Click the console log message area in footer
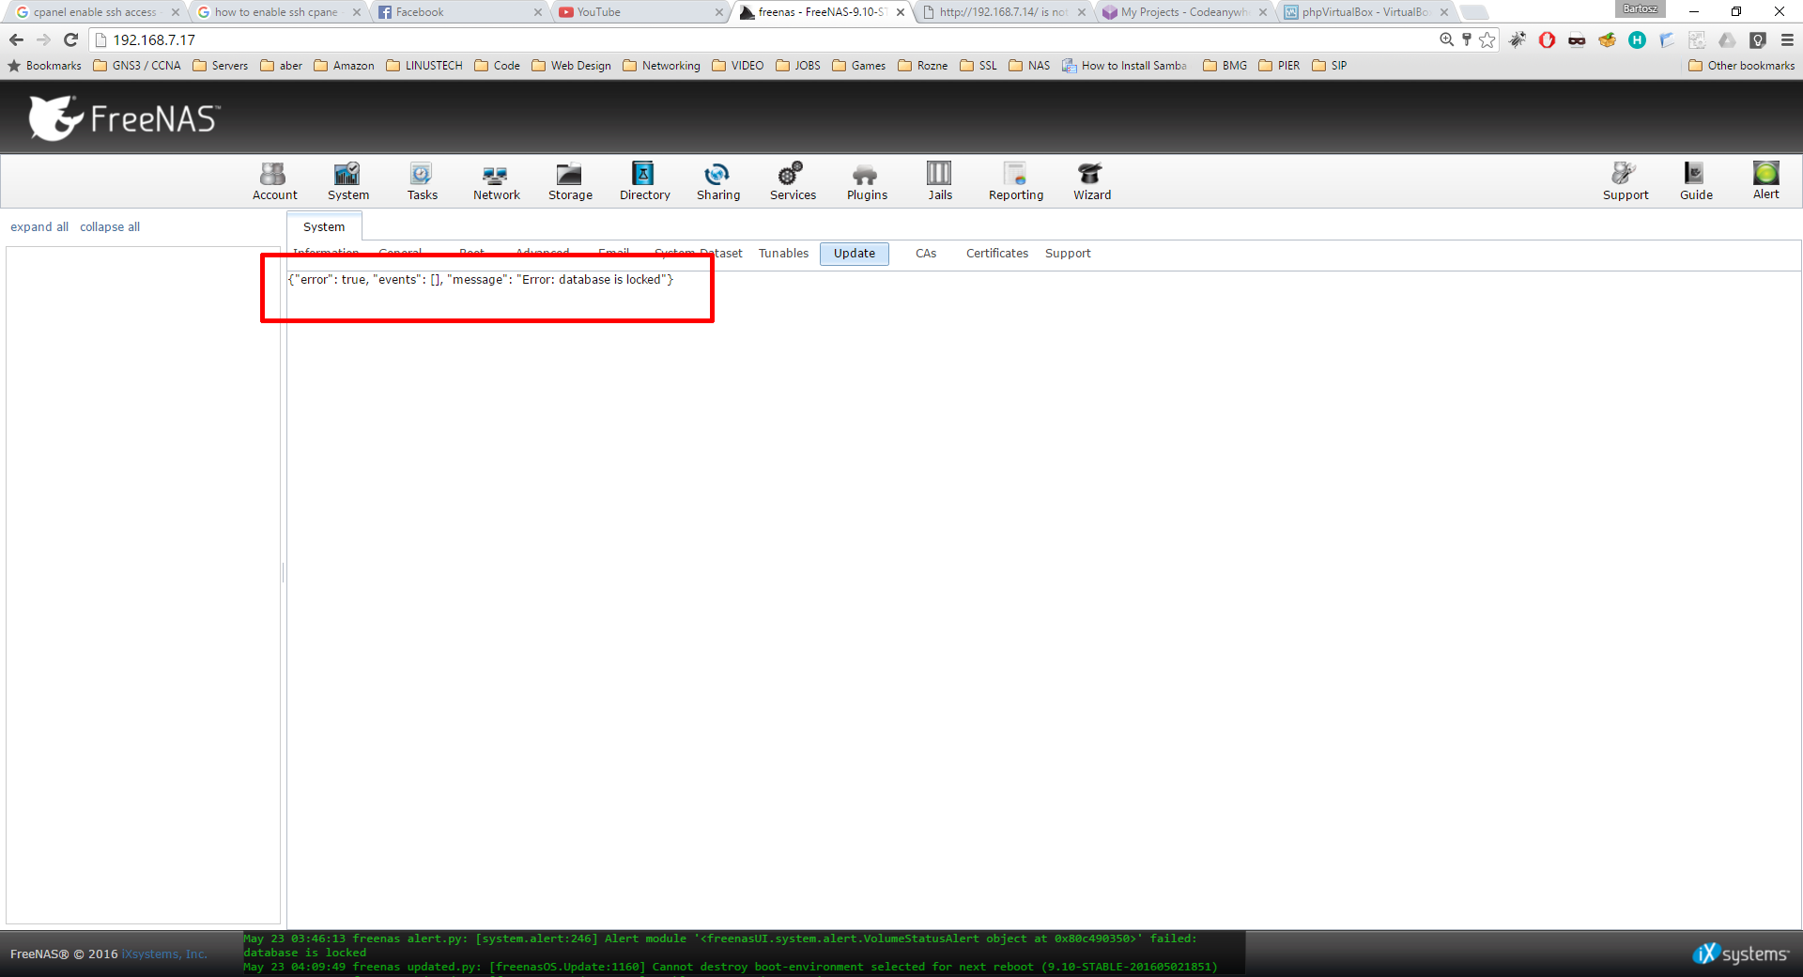The width and height of the screenshot is (1803, 977). 744,954
